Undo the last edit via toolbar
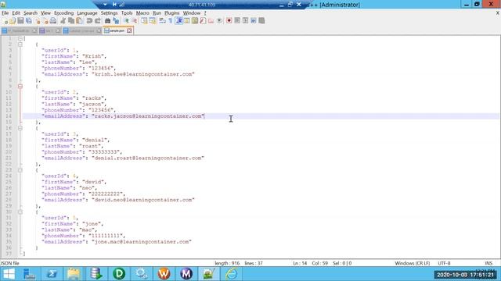501x281 pixels. click(x=89, y=21)
